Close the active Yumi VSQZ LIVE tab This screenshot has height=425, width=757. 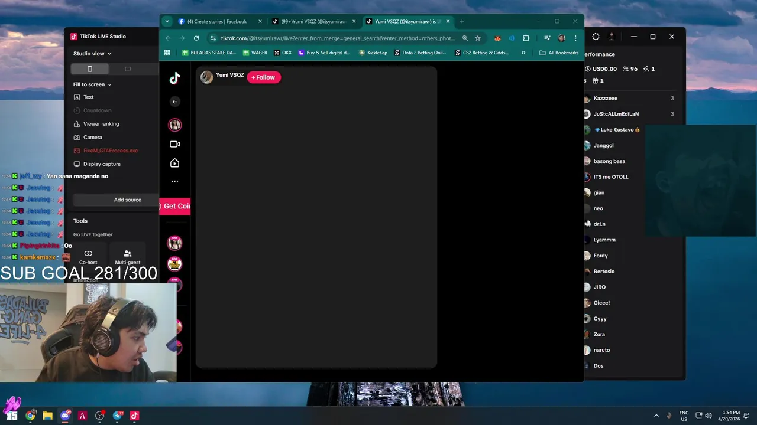coord(448,21)
